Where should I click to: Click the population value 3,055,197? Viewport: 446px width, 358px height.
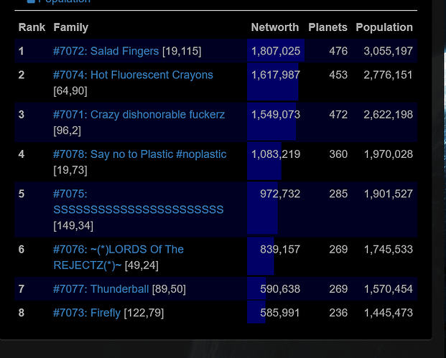(389, 51)
